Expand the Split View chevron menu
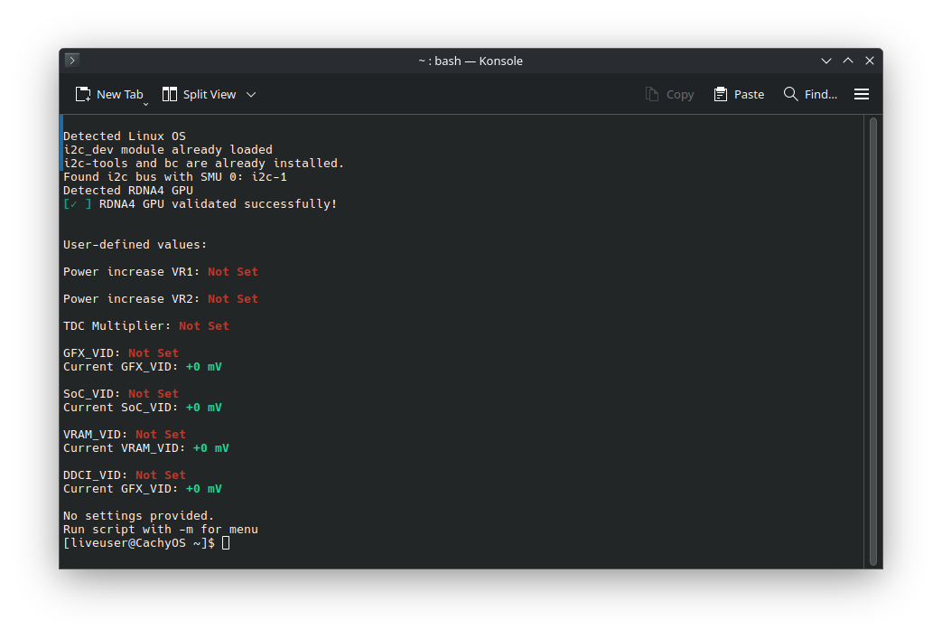This screenshot has width=942, height=639. coord(251,94)
